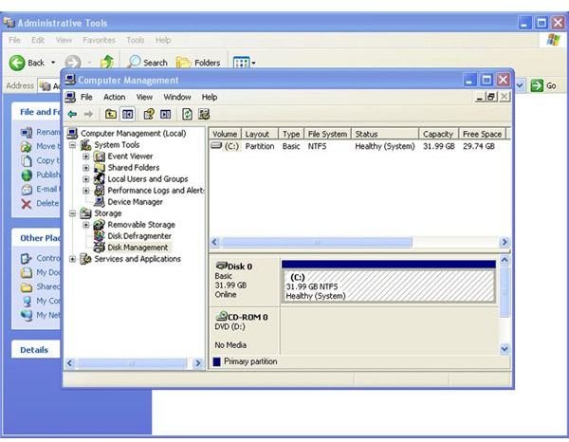Select Disk Management in the tree
Screen dimensions: 569x442
click(138, 248)
